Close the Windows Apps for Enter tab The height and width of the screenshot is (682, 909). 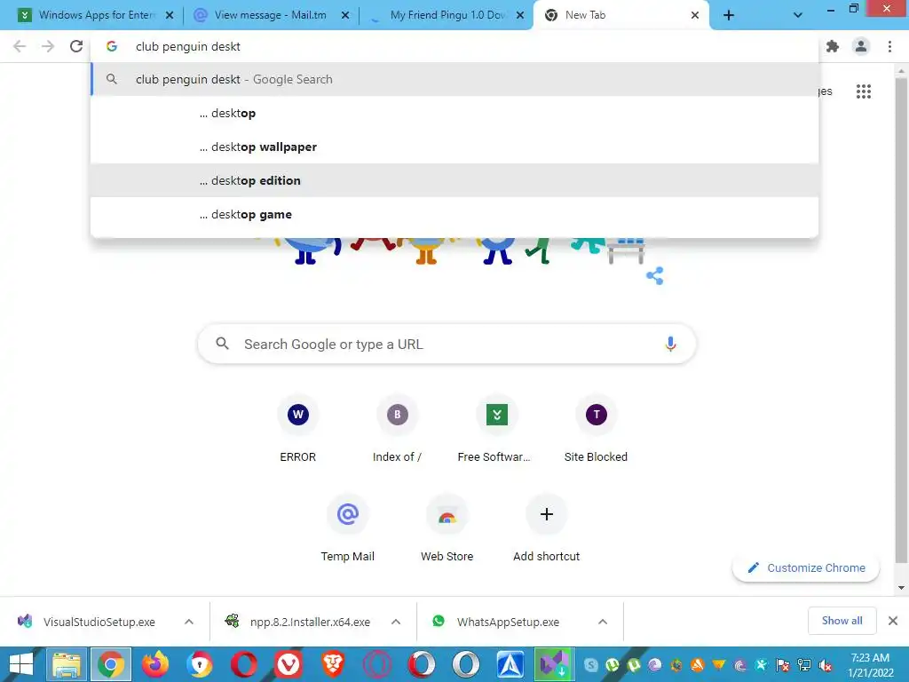[170, 15]
